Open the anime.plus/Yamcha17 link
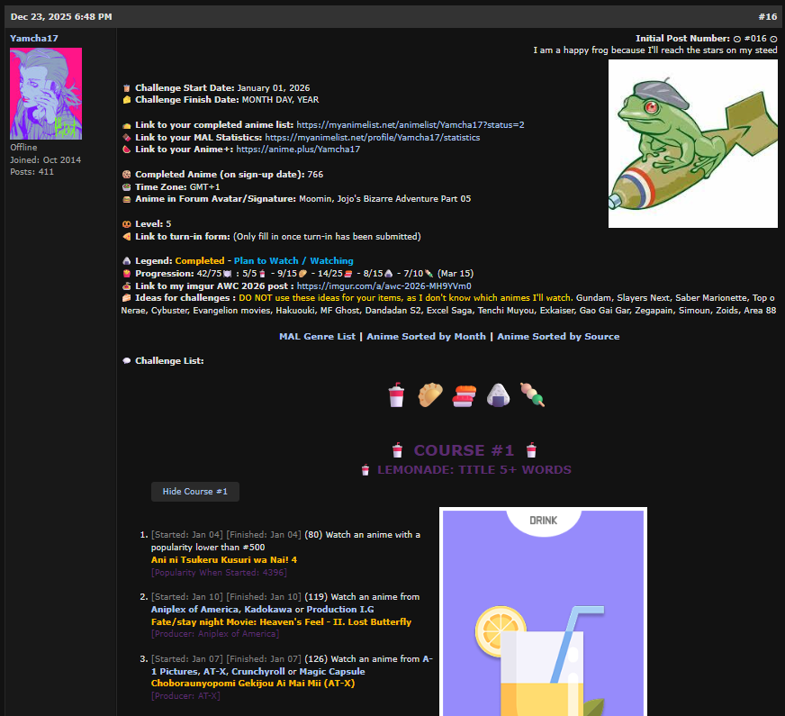 [298, 150]
